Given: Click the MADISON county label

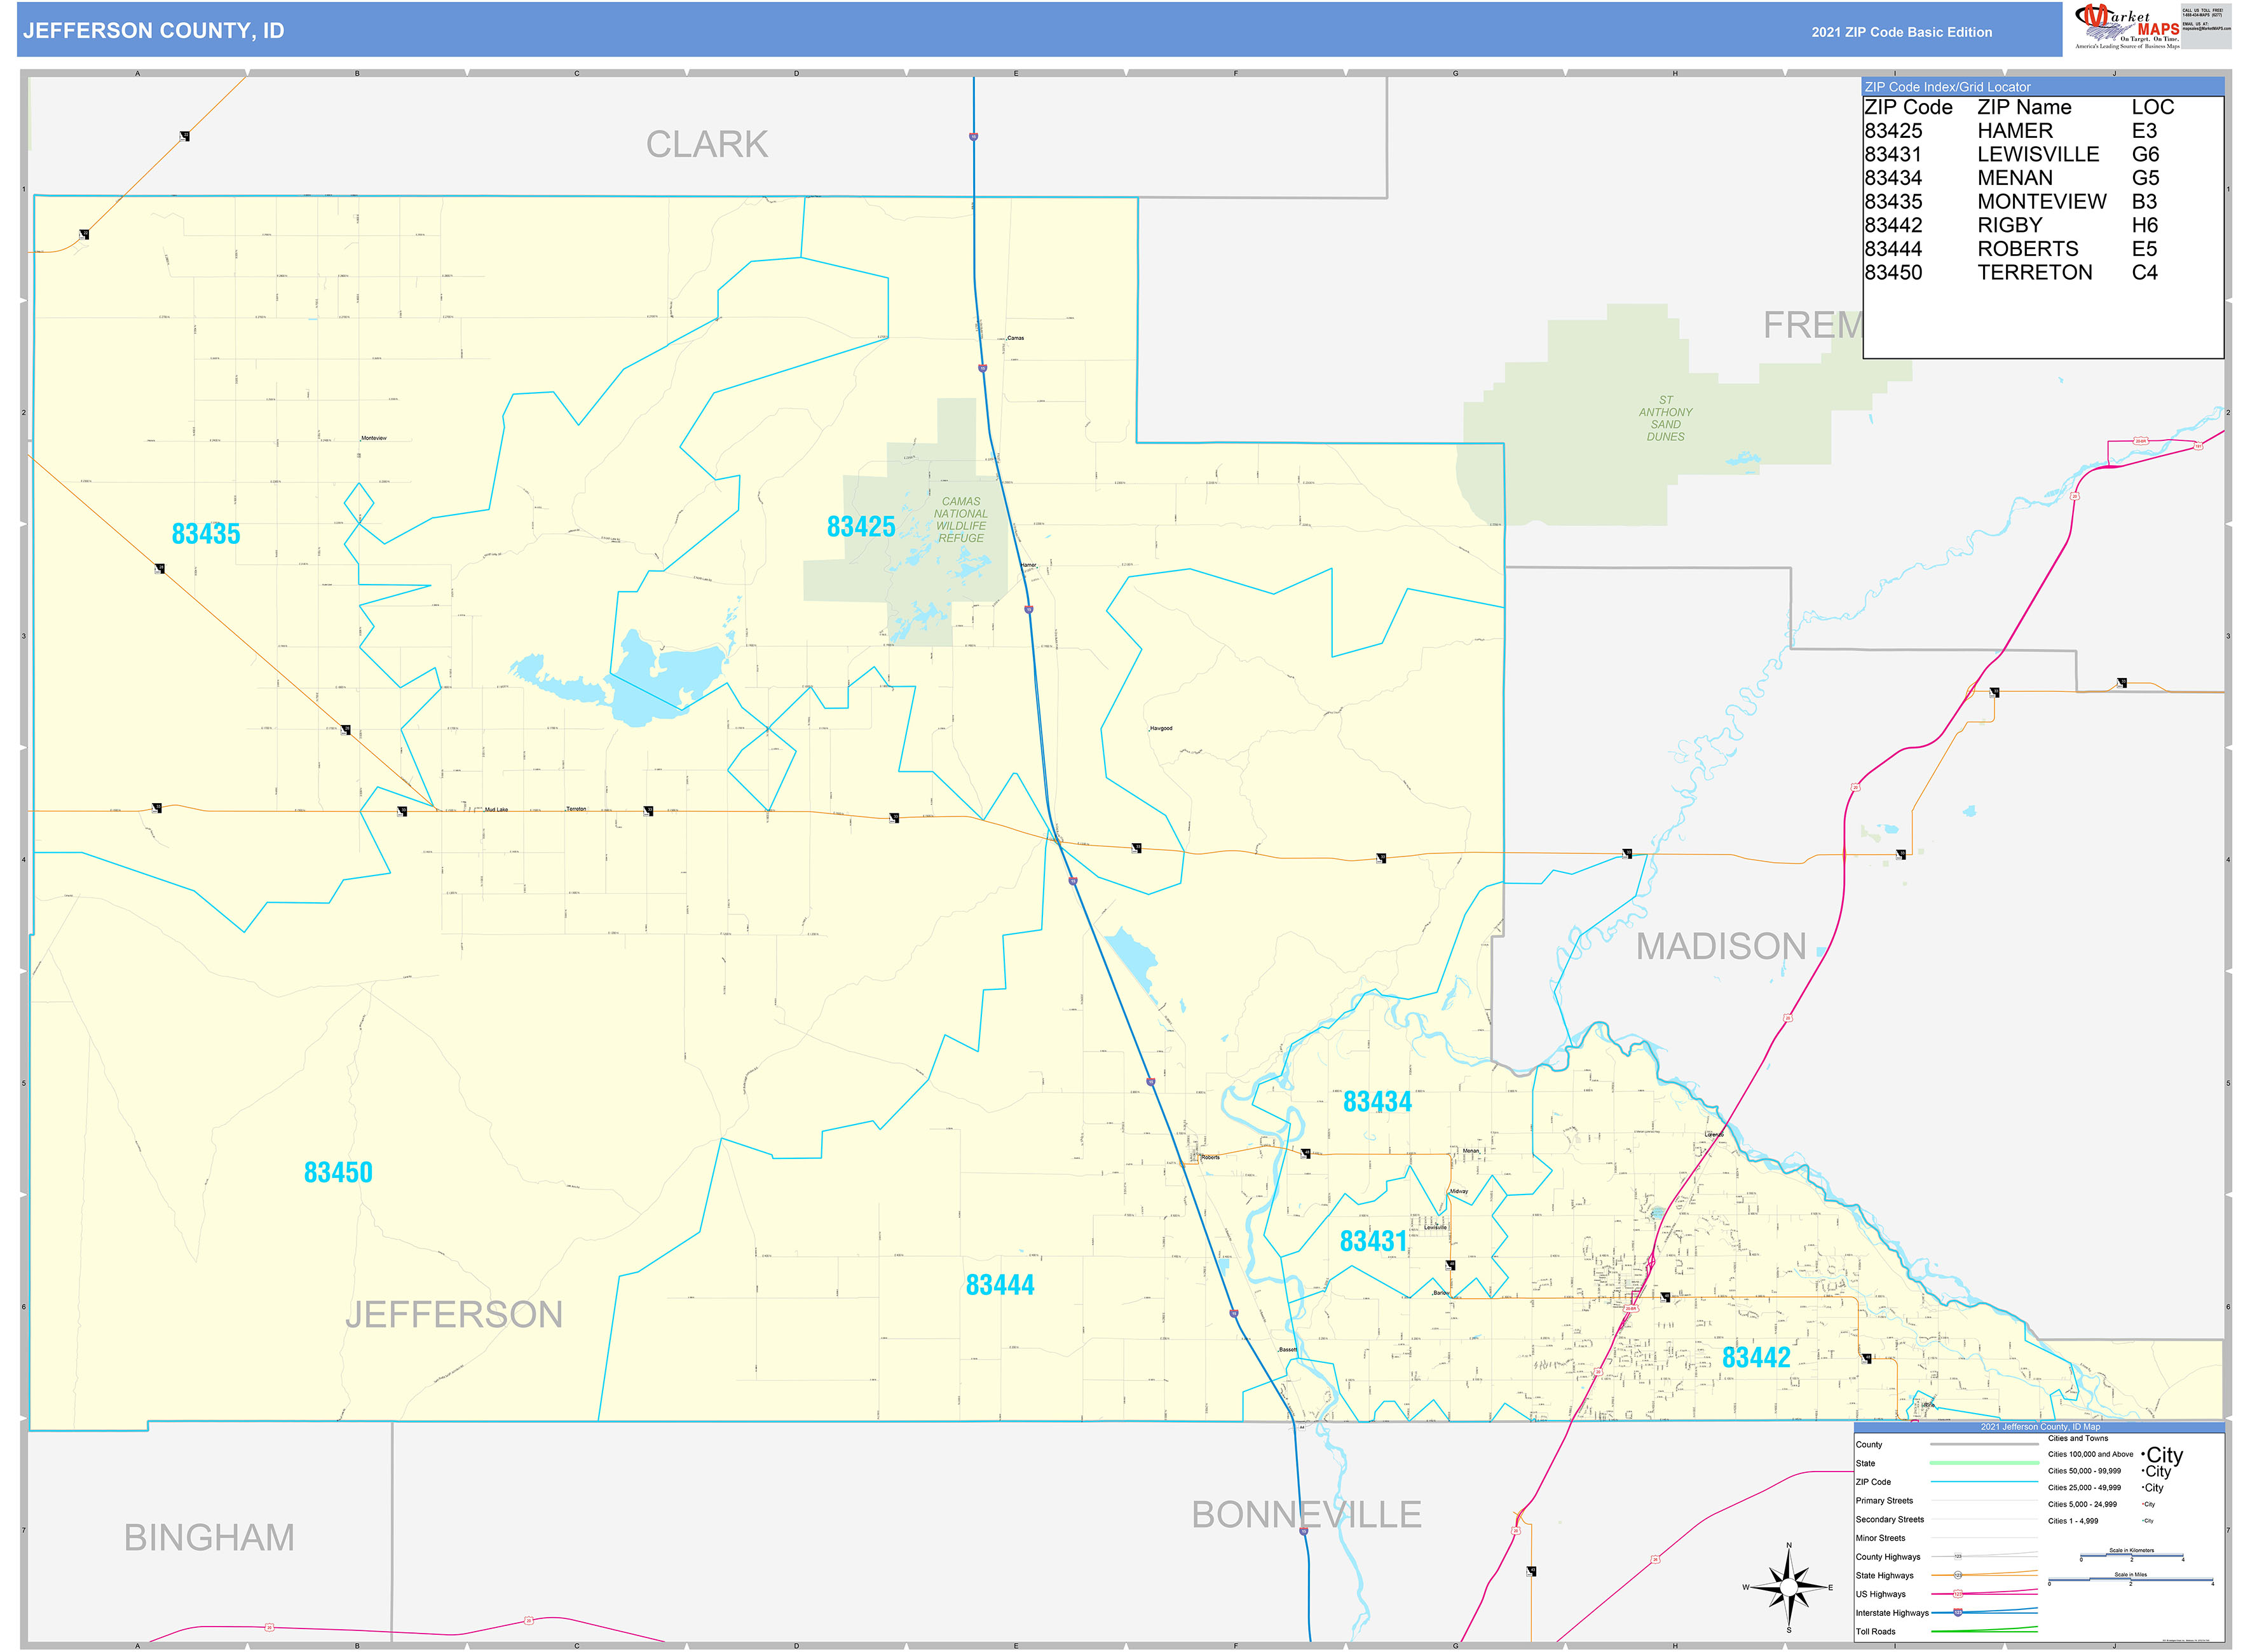Looking at the screenshot, I should point(1721,946).
